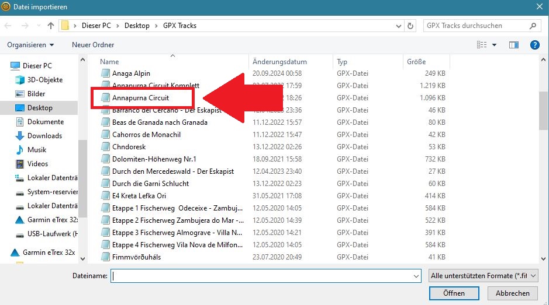Click the Abbrechen button
Screen dimensions: 549x305
512,293
